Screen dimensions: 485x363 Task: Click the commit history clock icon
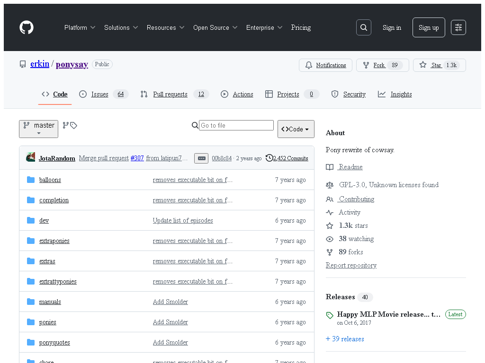[269, 158]
